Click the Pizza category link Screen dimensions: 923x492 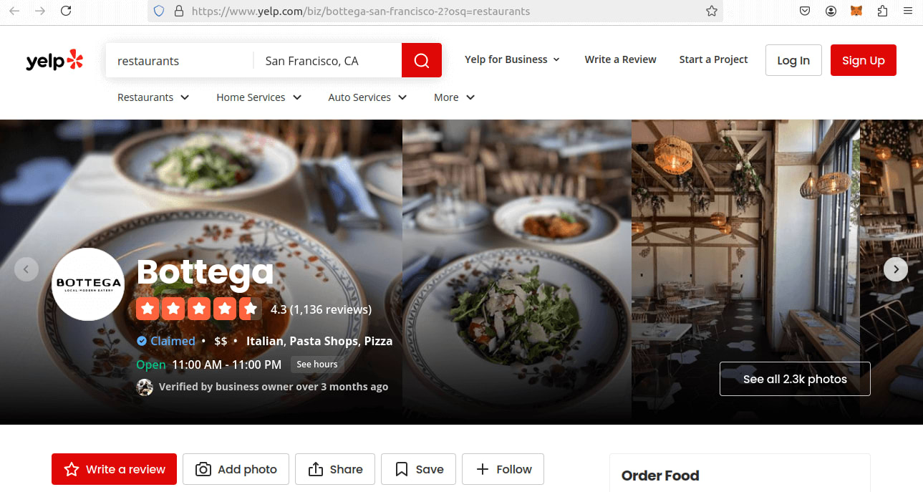click(x=378, y=341)
